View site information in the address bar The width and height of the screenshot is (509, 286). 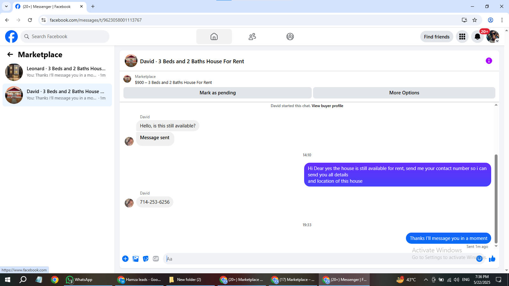click(x=44, y=20)
